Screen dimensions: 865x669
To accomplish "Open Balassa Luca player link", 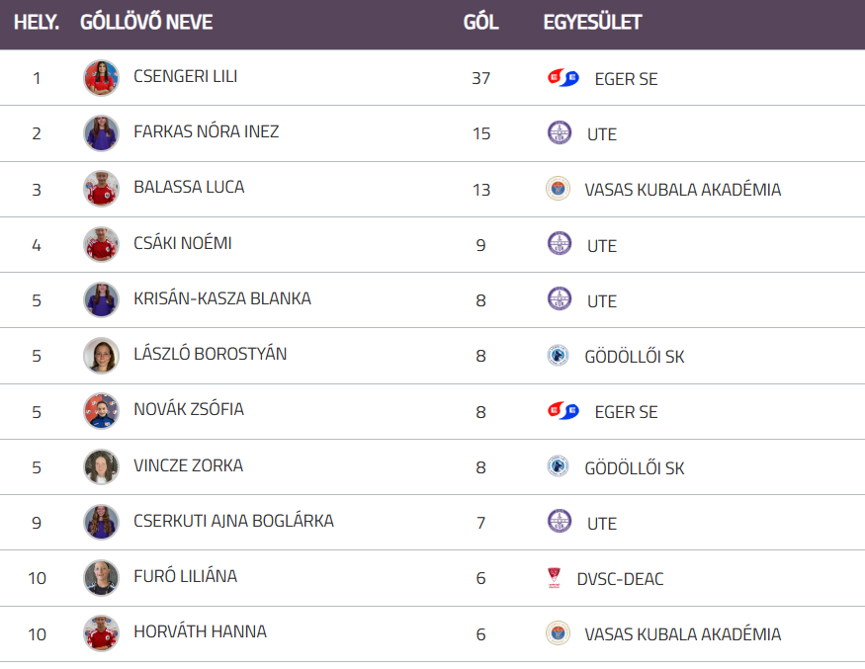I will [189, 187].
